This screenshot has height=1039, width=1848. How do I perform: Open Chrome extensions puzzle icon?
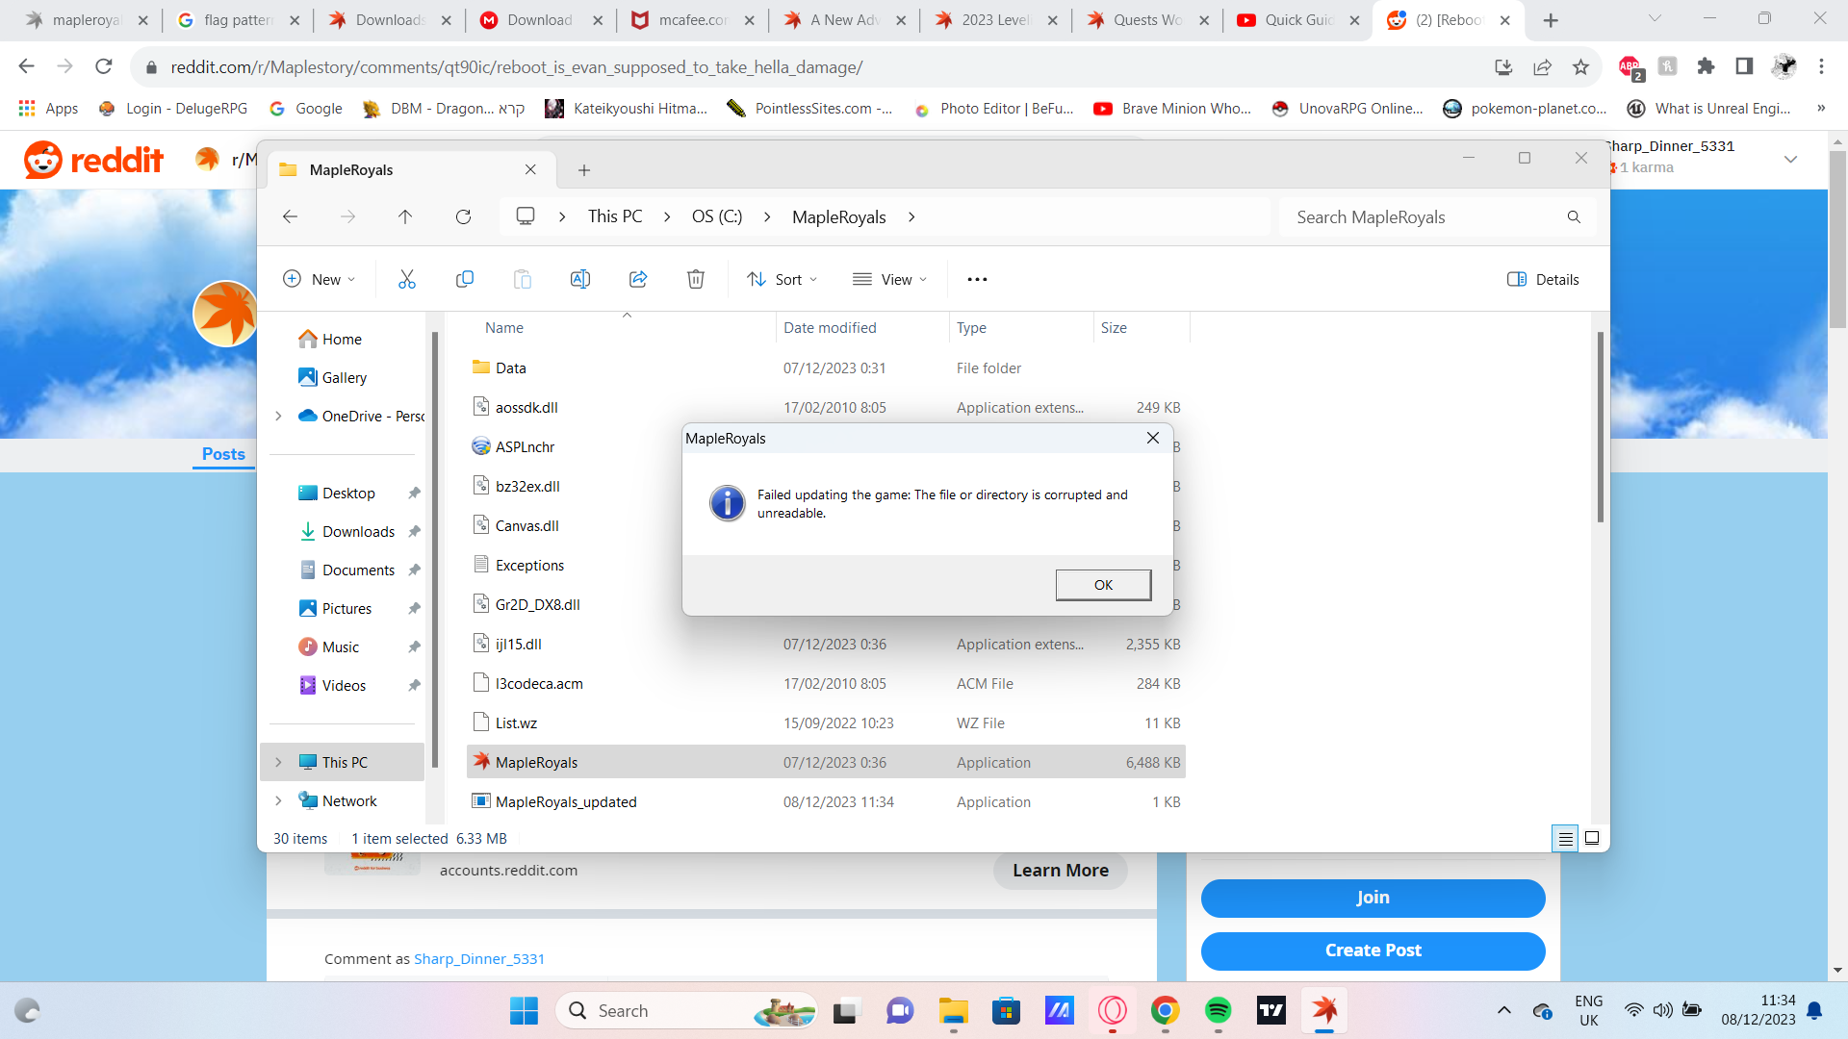(1706, 66)
